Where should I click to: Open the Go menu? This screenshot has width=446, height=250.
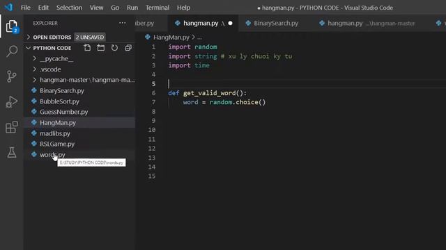[115, 8]
